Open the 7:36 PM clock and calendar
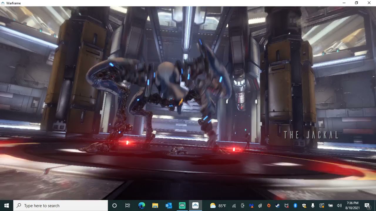The height and width of the screenshot is (211, 376). pyautogui.click(x=352, y=205)
